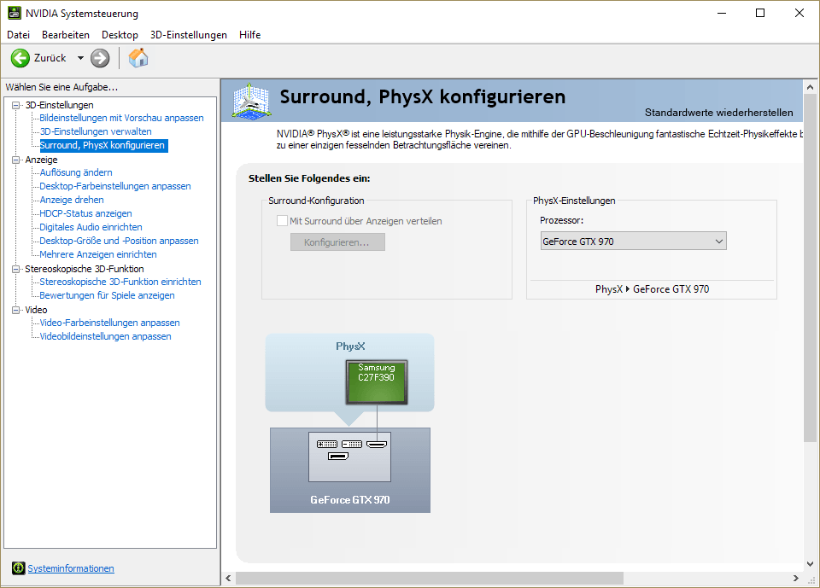Open the Systeminformationen link

(x=71, y=568)
